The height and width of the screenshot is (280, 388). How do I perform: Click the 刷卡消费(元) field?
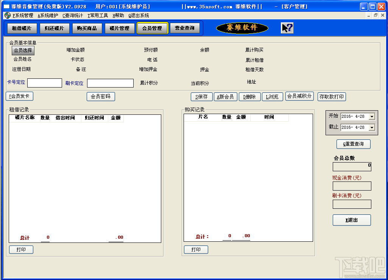coord(352,204)
